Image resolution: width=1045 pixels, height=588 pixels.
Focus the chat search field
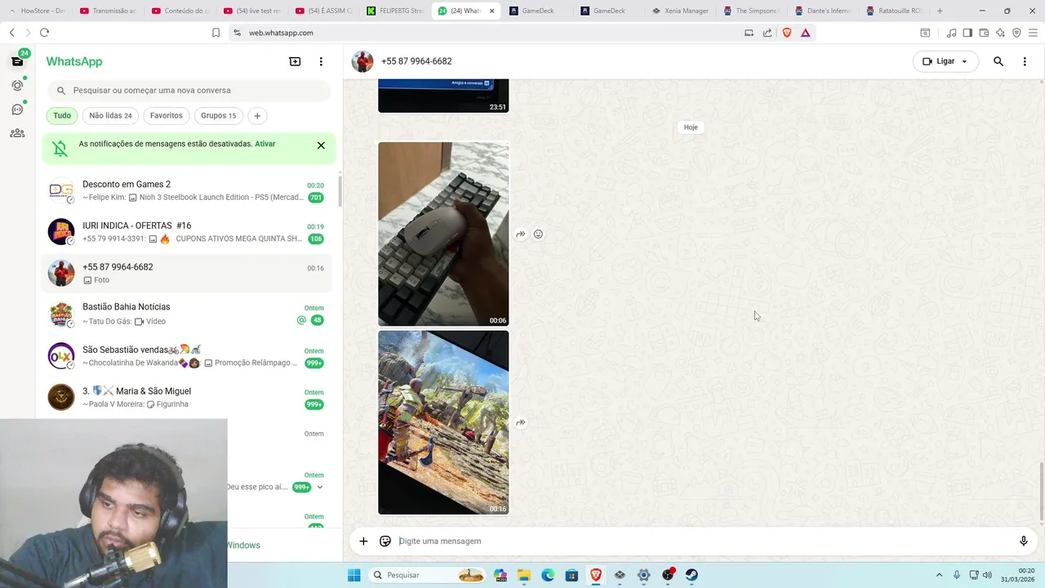point(189,91)
